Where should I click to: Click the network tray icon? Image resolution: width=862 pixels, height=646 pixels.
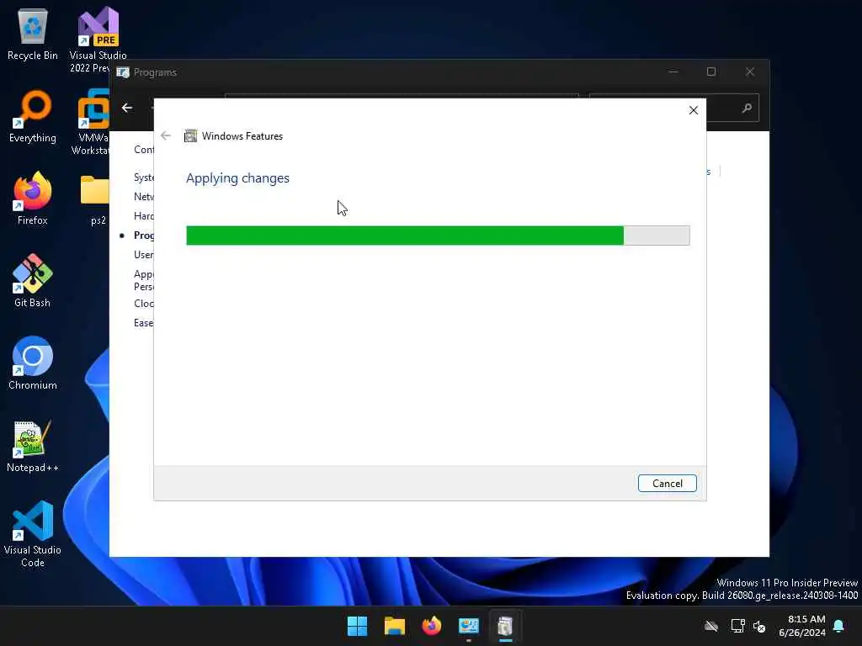(737, 626)
